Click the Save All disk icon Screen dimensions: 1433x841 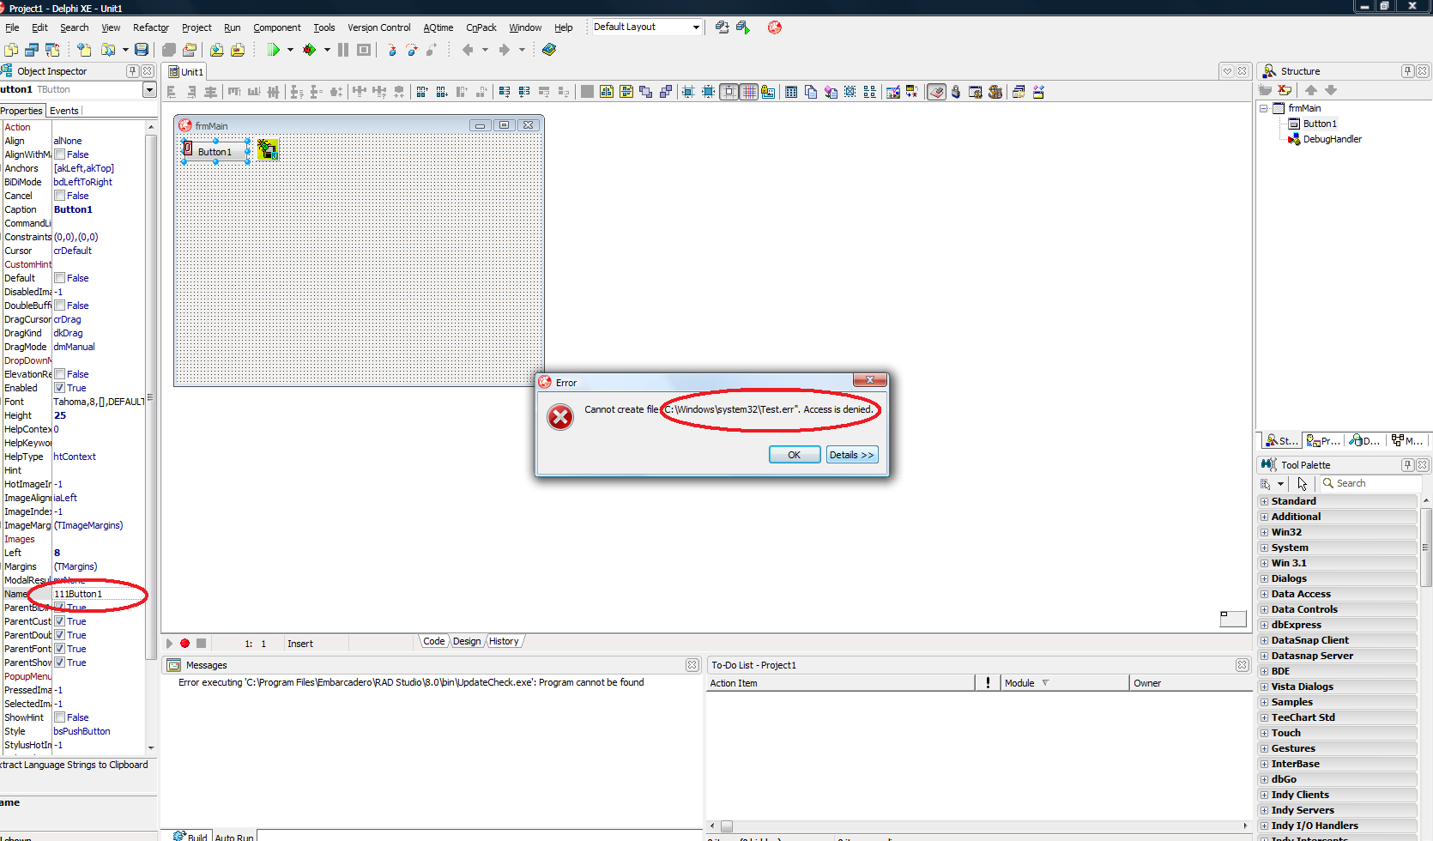(142, 50)
